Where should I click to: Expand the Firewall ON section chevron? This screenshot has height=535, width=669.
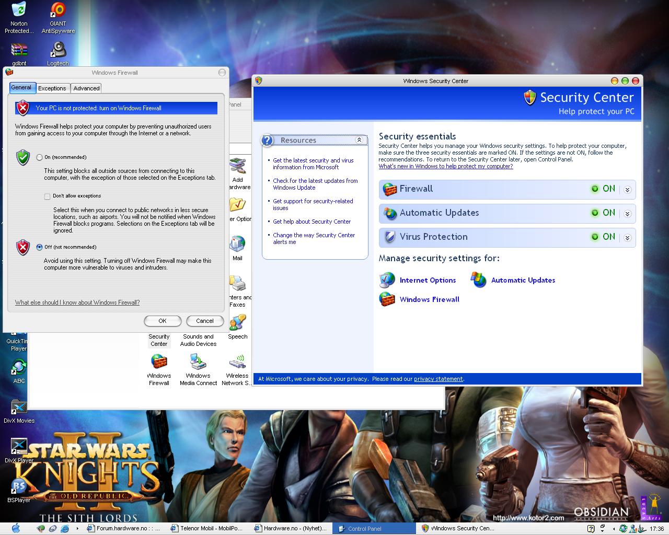point(627,190)
